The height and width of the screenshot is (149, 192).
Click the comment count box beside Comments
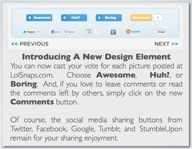158,18
